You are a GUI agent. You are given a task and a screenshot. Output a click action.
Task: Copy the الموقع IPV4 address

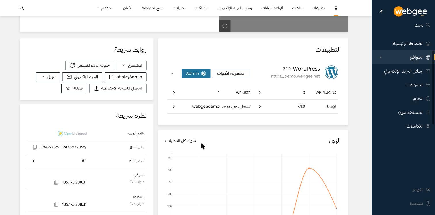pyautogui.click(x=56, y=182)
